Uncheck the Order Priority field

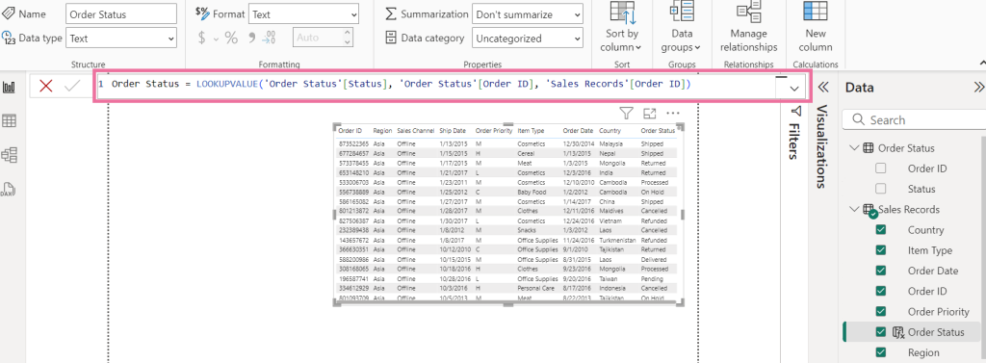coord(880,311)
